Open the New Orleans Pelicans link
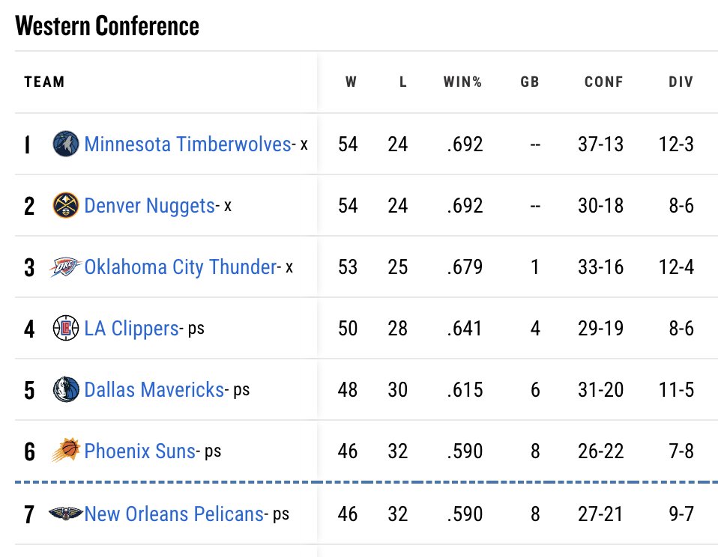Screen dimensions: 718x557 [x=174, y=514]
